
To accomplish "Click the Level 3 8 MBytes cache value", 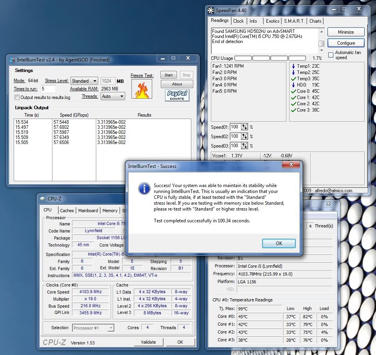I will tap(152, 313).
